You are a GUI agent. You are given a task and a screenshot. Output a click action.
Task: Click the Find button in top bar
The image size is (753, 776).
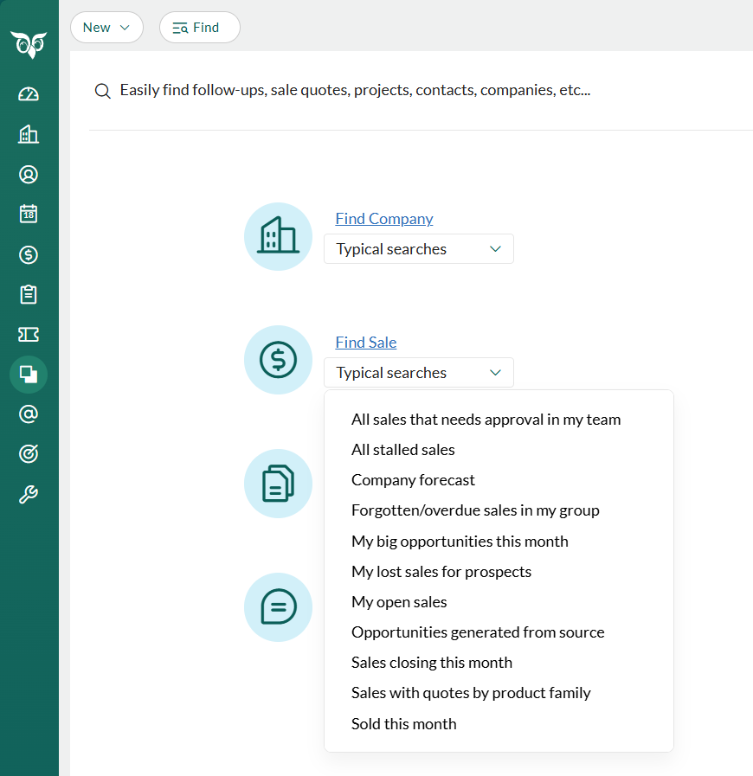[x=199, y=28]
